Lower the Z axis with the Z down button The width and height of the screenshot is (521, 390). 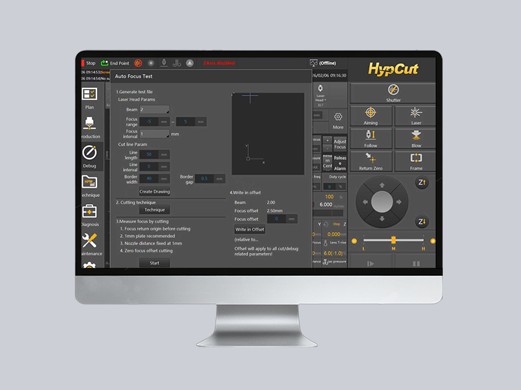click(421, 222)
